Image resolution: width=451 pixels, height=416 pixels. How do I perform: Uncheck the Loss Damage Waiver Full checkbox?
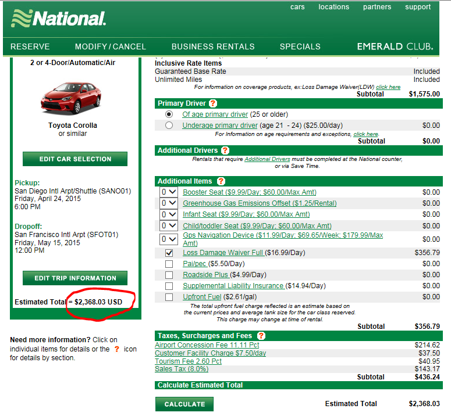[x=169, y=253]
